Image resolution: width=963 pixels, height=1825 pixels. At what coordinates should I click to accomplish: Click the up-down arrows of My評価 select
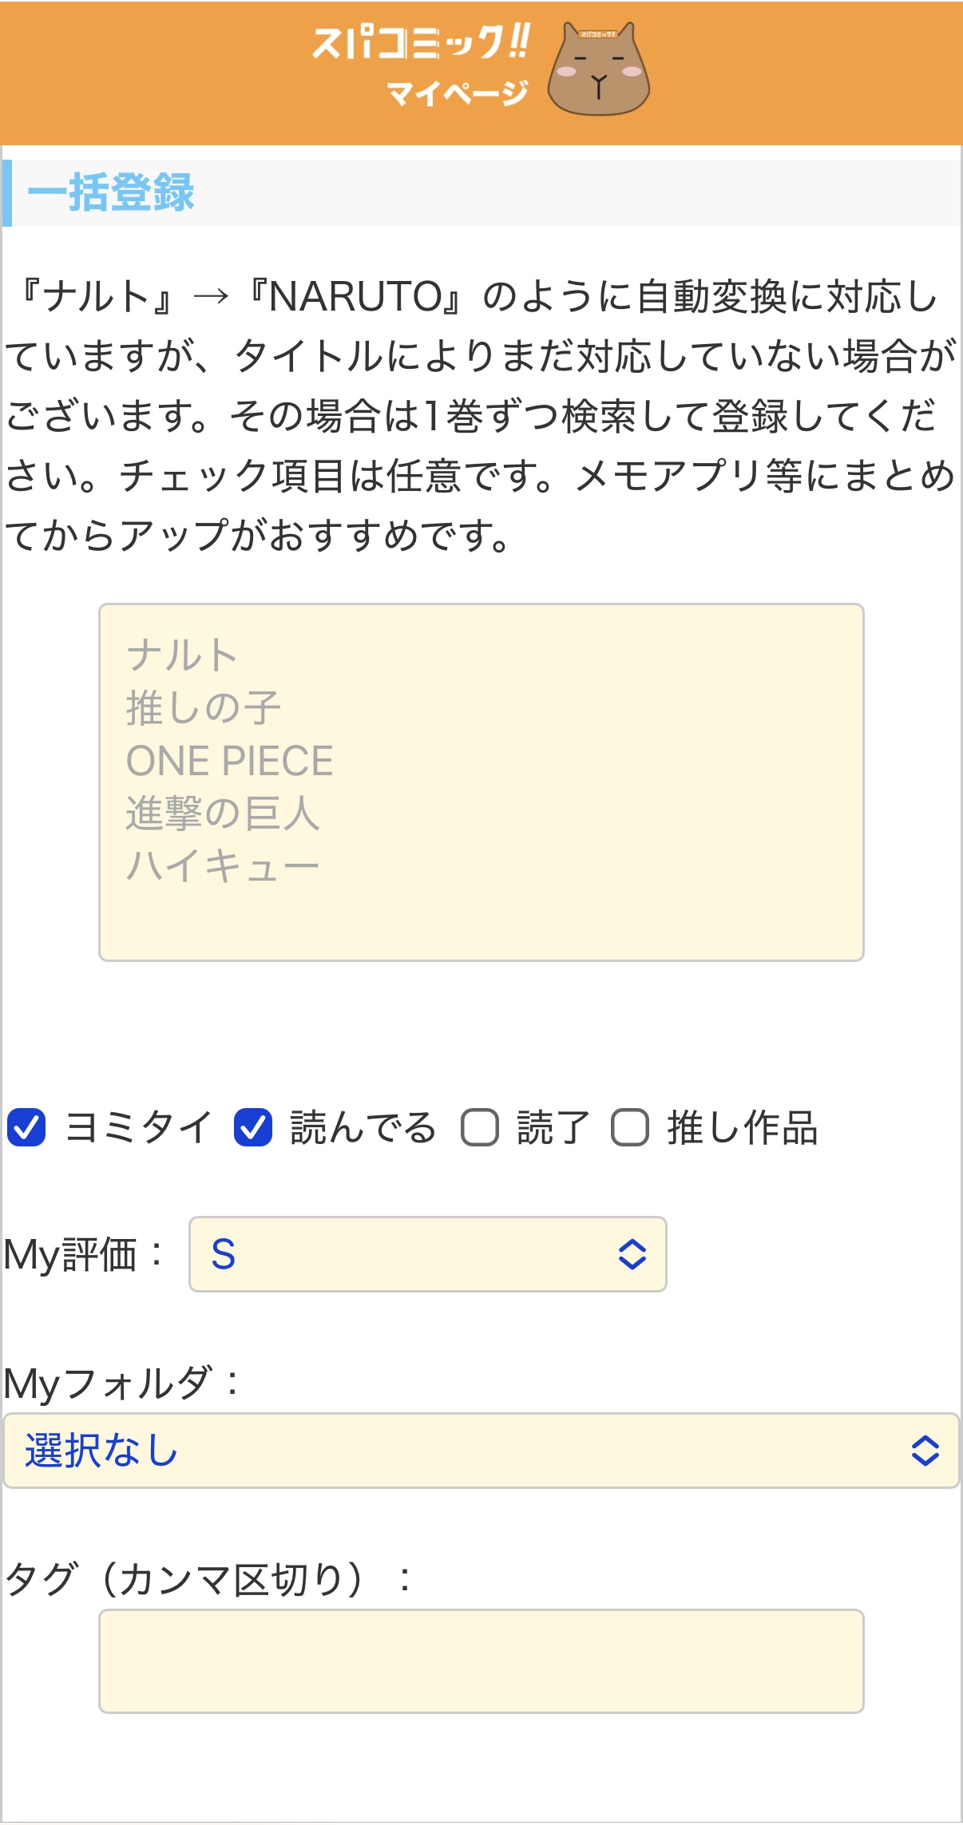[x=632, y=1254]
